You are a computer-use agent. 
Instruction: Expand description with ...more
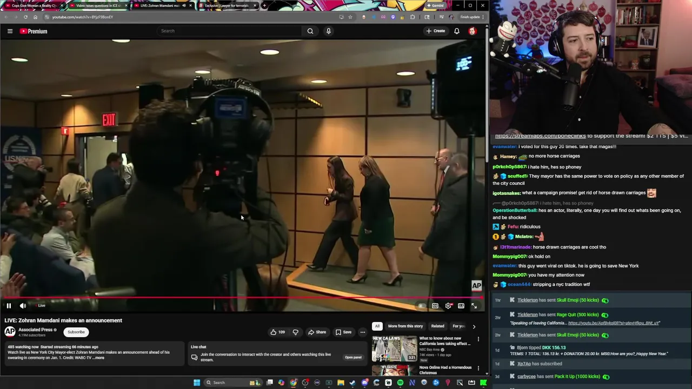point(99,358)
